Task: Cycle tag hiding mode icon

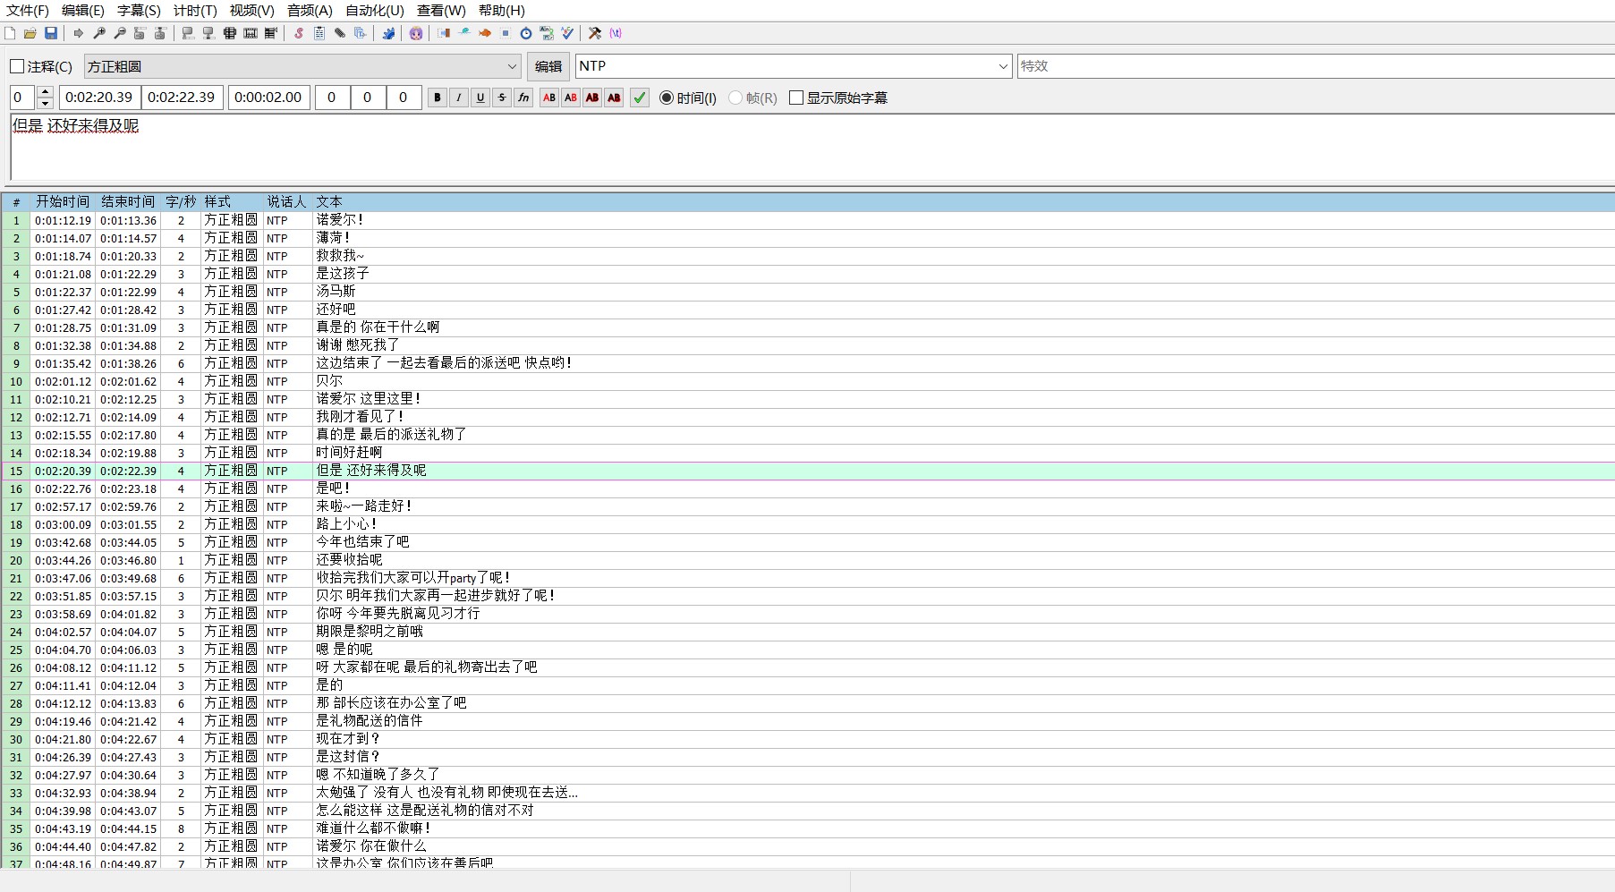Action: (616, 33)
